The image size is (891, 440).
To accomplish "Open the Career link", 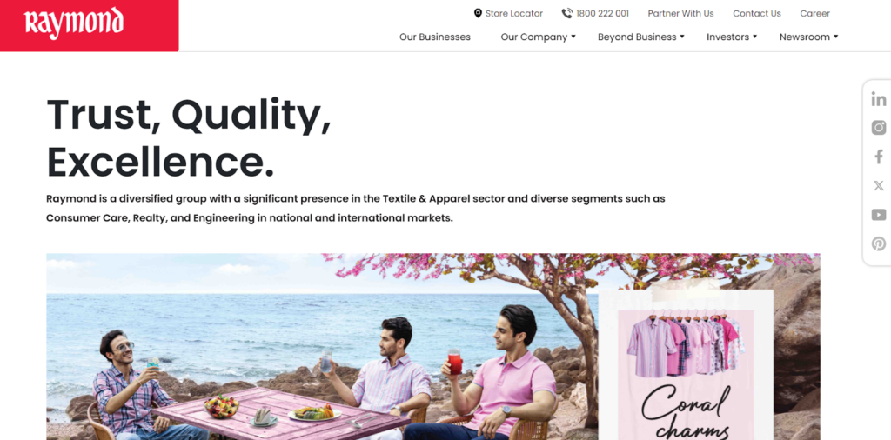I will (814, 13).
